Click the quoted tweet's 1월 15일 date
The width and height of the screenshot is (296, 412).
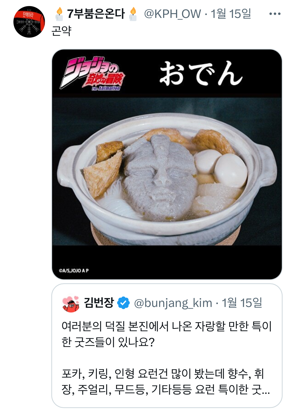pos(242,303)
